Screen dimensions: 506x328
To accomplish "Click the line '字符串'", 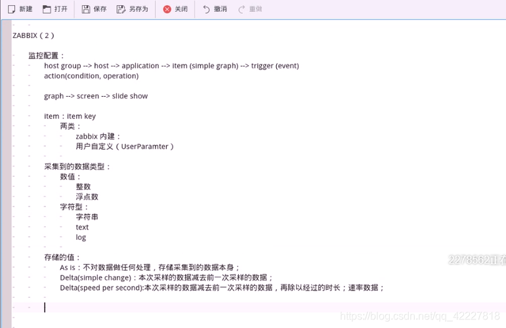I will (87, 217).
